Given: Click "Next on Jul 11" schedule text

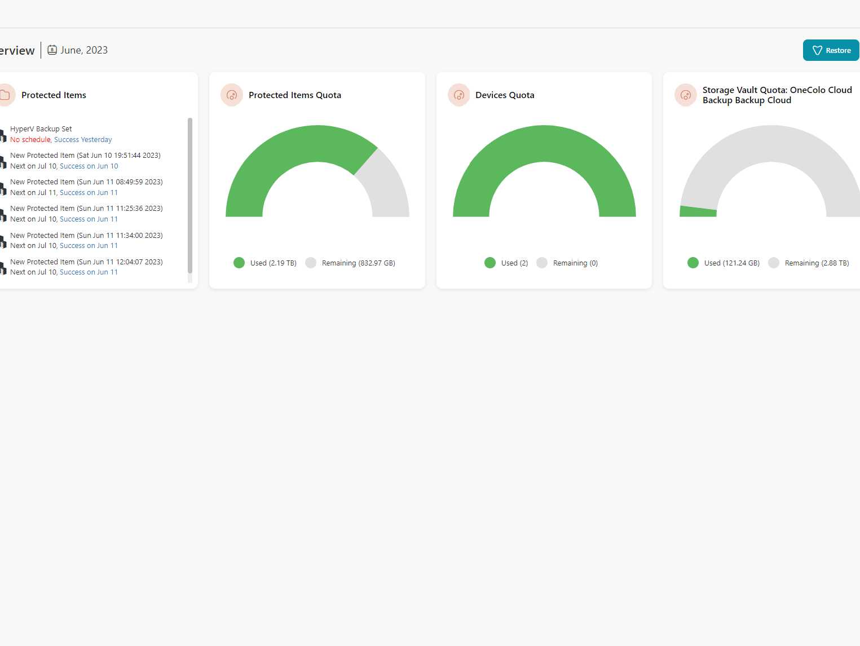Looking at the screenshot, I should (x=33, y=193).
